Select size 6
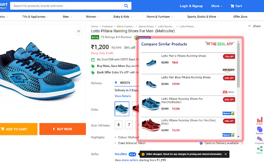The height and width of the screenshot is (165, 264). [x=118, y=125]
